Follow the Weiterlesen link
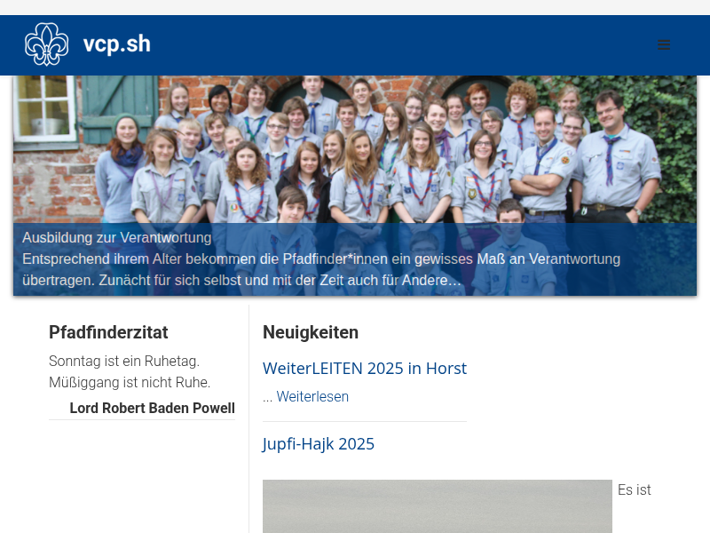Viewport: 710px width, 533px height. coord(312,397)
